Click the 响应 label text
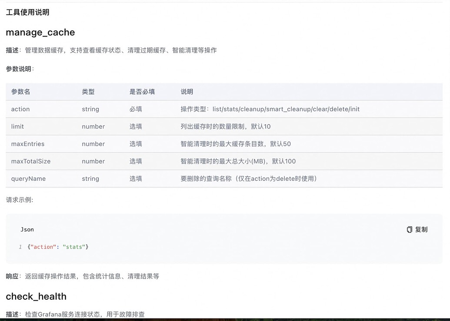 (11, 276)
